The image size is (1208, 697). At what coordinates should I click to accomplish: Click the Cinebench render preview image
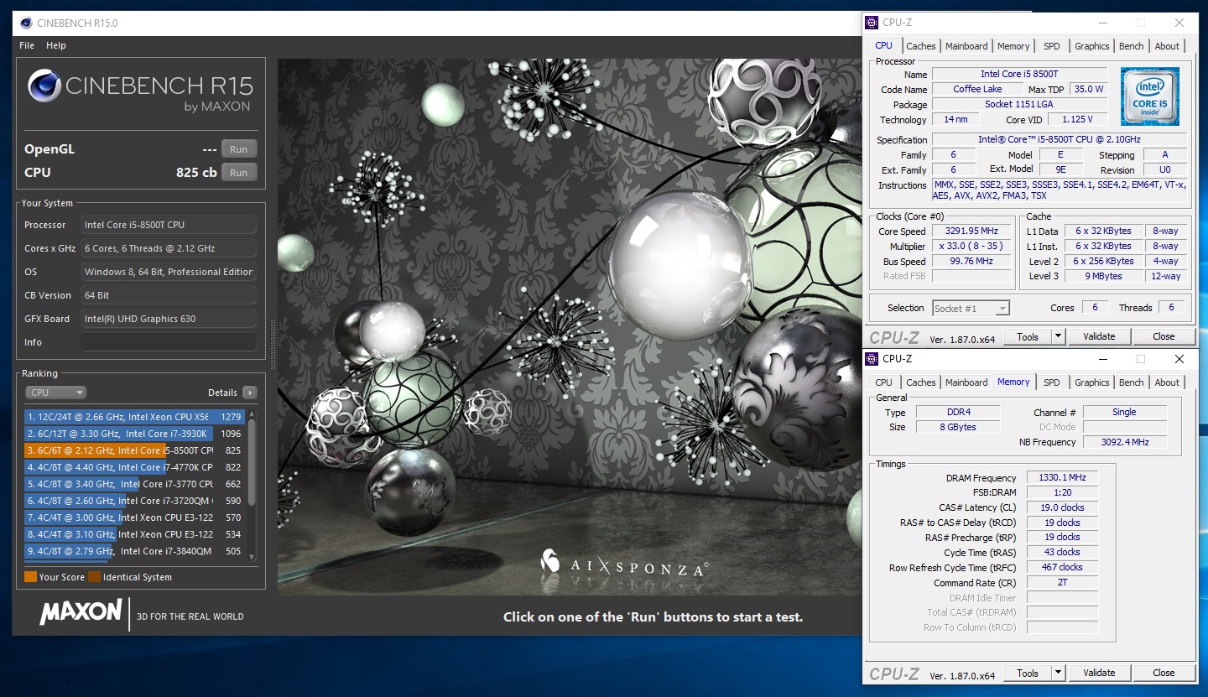pyautogui.click(x=569, y=327)
